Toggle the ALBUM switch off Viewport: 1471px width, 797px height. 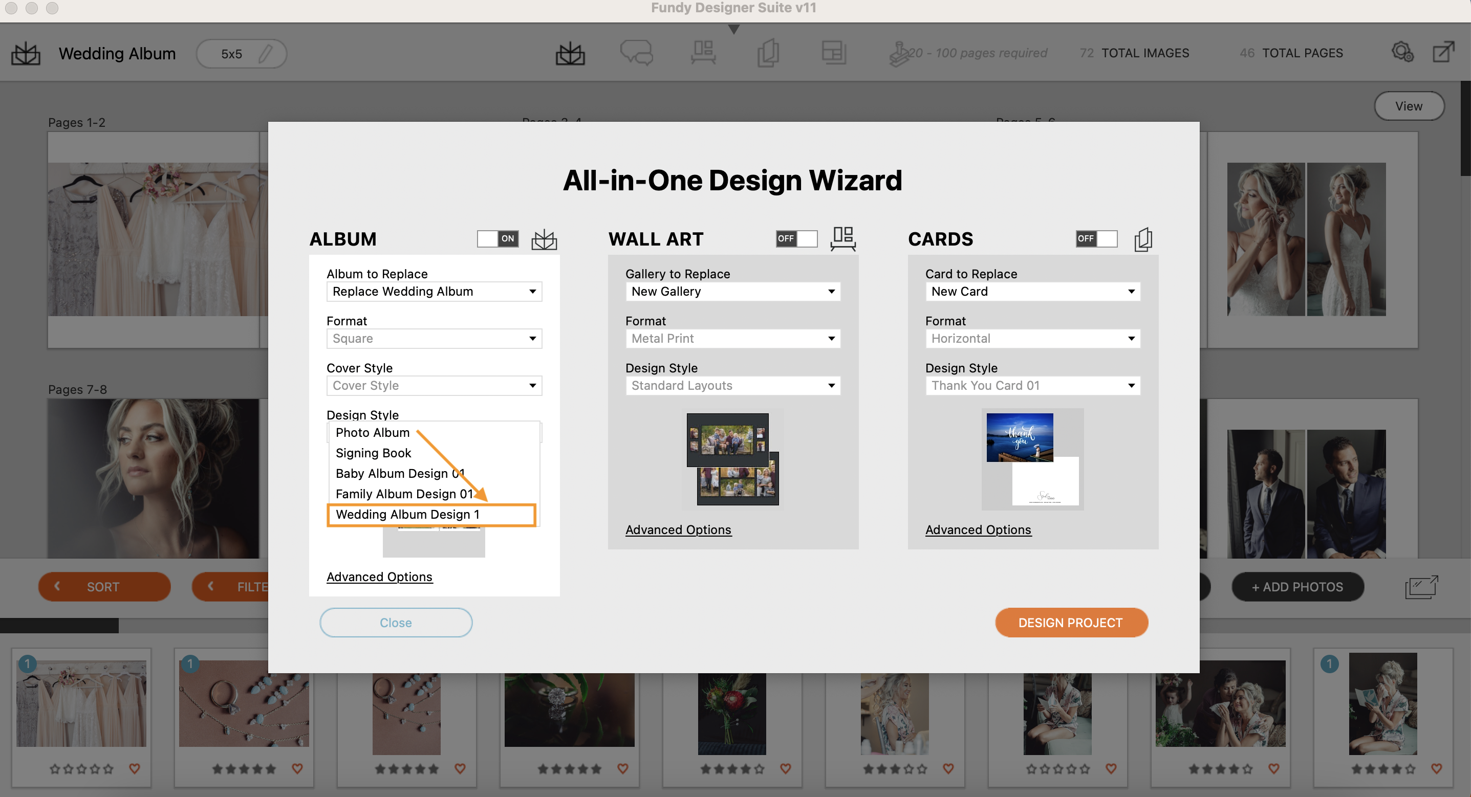coord(497,239)
